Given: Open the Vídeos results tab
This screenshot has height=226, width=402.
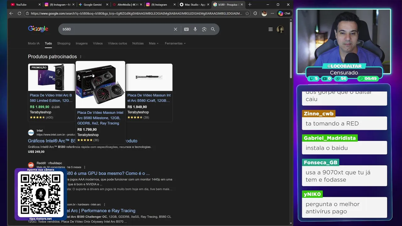Looking at the screenshot, I should coord(98,43).
